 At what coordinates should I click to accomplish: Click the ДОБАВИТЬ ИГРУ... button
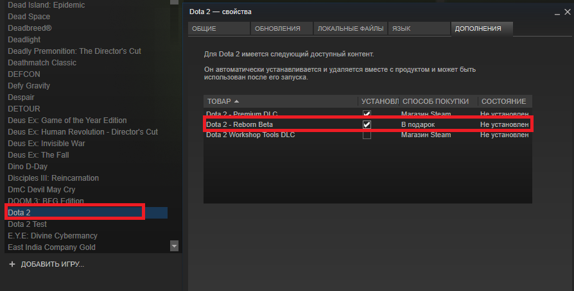pyautogui.click(x=46, y=264)
